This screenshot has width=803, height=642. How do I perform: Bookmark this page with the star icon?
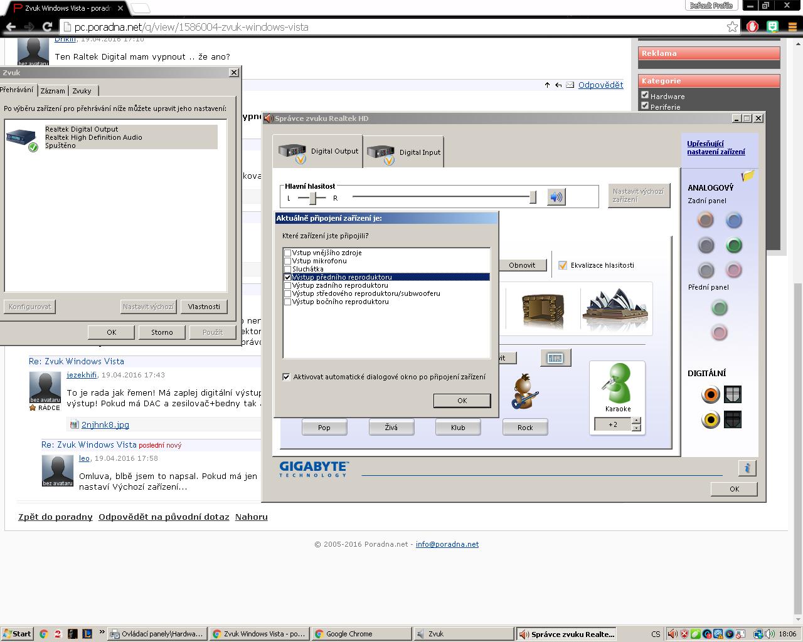(732, 27)
